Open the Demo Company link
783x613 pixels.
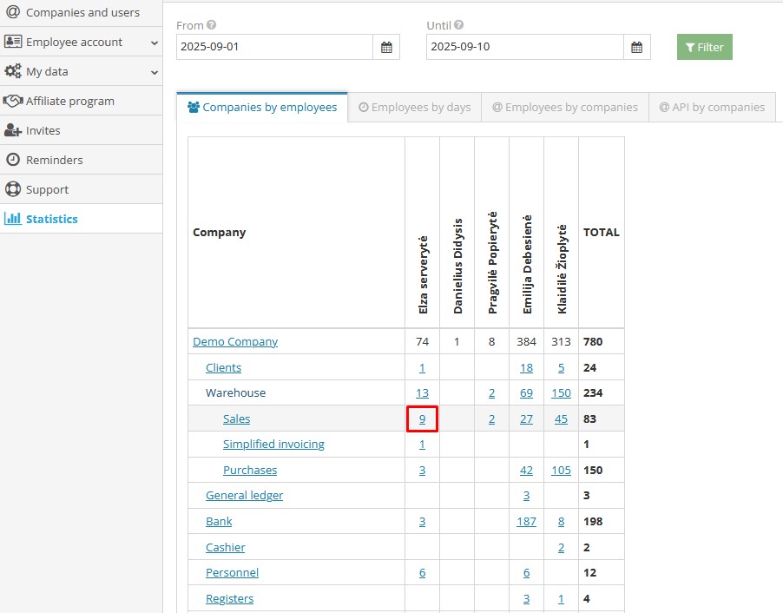[x=234, y=341]
